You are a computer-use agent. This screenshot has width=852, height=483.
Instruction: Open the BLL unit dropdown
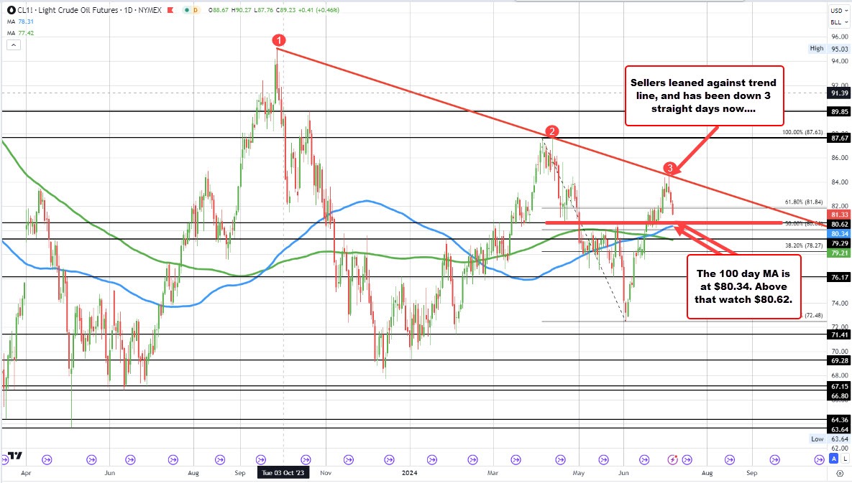tap(838, 22)
